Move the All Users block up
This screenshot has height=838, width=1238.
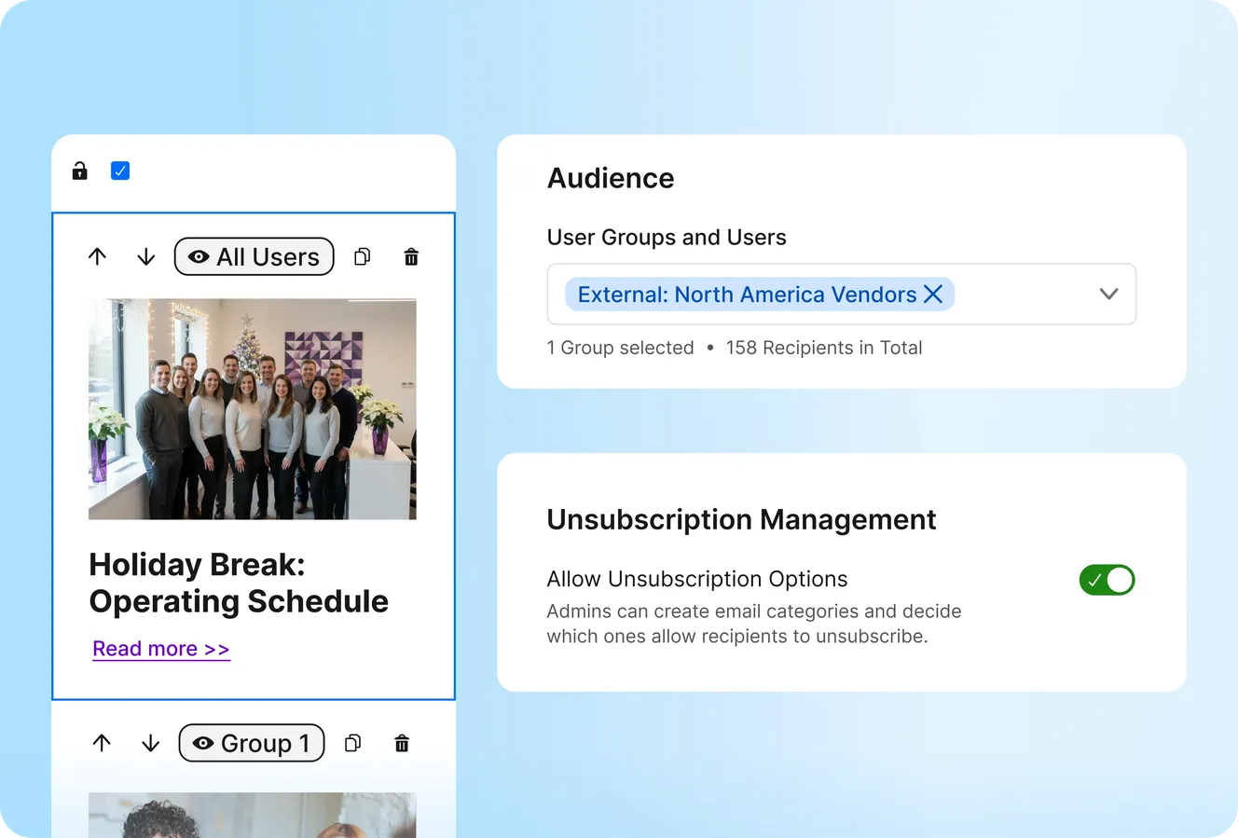click(x=97, y=256)
